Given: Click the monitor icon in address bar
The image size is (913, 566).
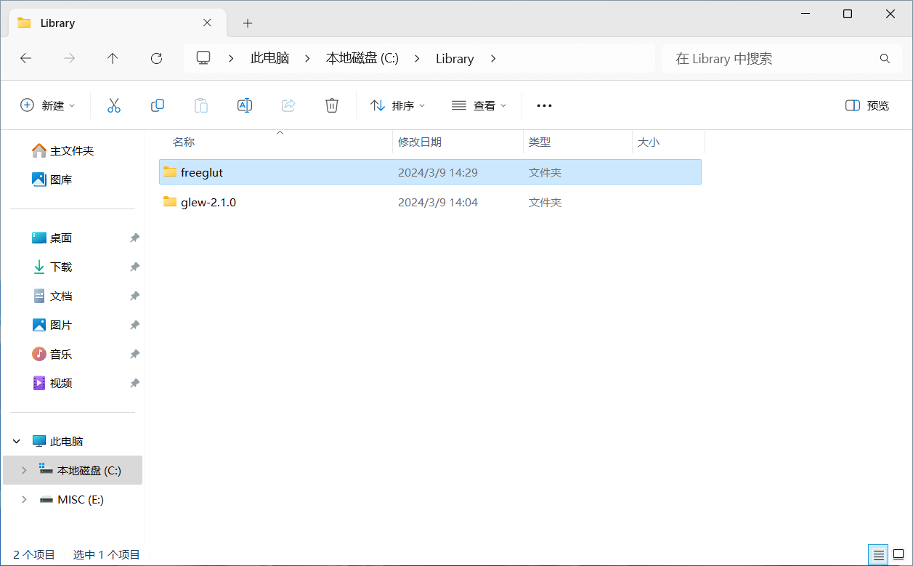Looking at the screenshot, I should (203, 58).
